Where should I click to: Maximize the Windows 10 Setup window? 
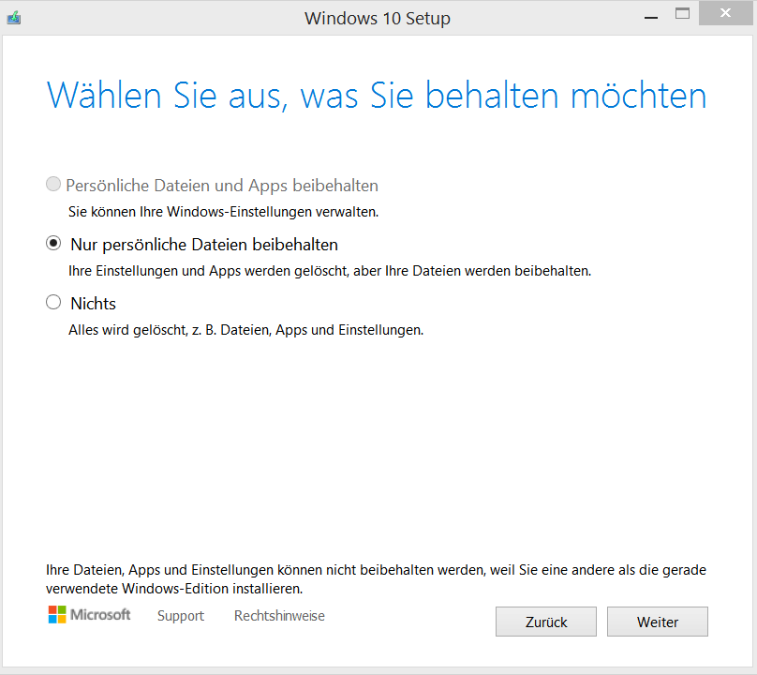pyautogui.click(x=682, y=13)
